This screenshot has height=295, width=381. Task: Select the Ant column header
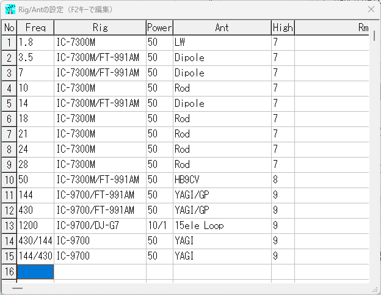pyautogui.click(x=222, y=27)
